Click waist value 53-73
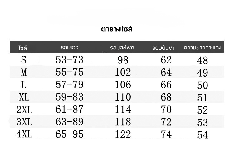The width and height of the screenshot is (234, 150). coord(70,59)
